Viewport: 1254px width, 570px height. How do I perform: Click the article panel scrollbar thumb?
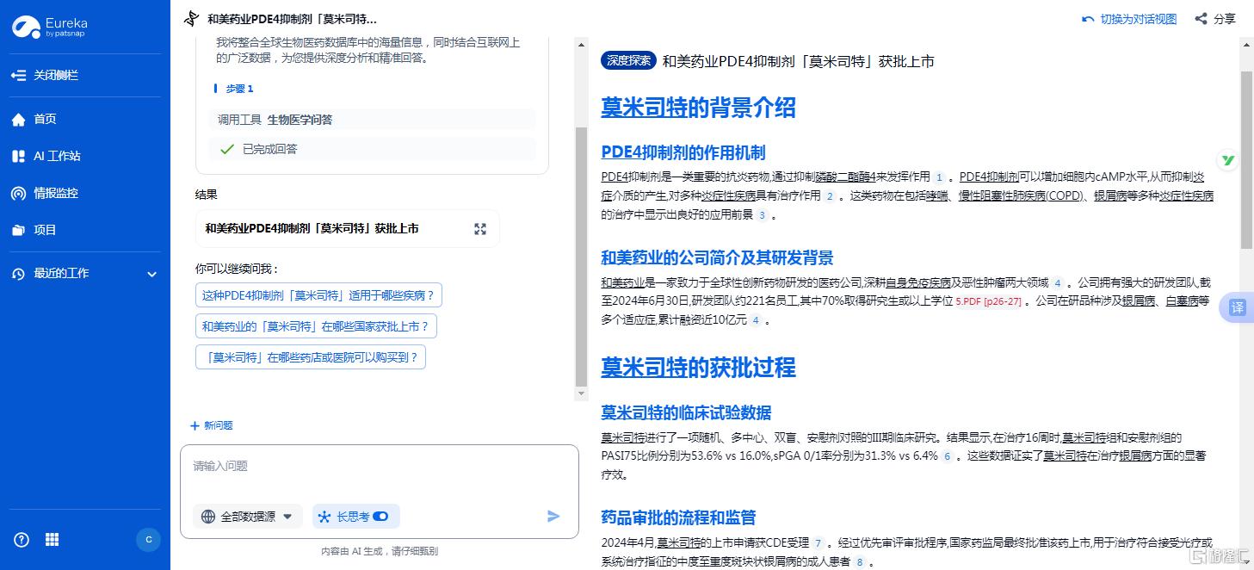(1246, 161)
